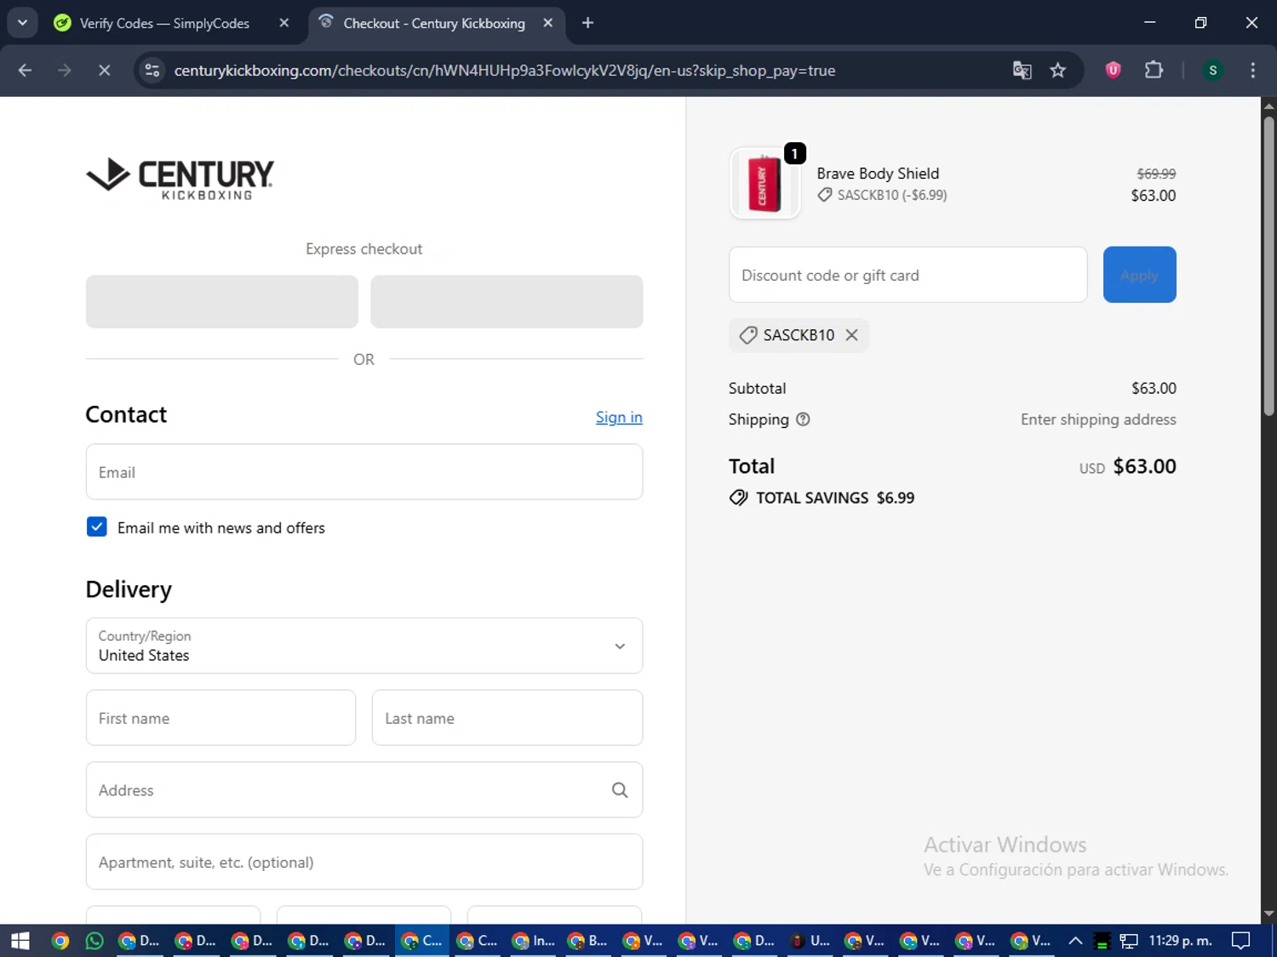
Task: Click the Subtotal $63.00 value
Action: pos(1154,389)
